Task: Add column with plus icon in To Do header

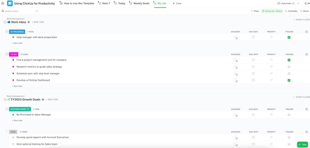Action: click(x=307, y=54)
